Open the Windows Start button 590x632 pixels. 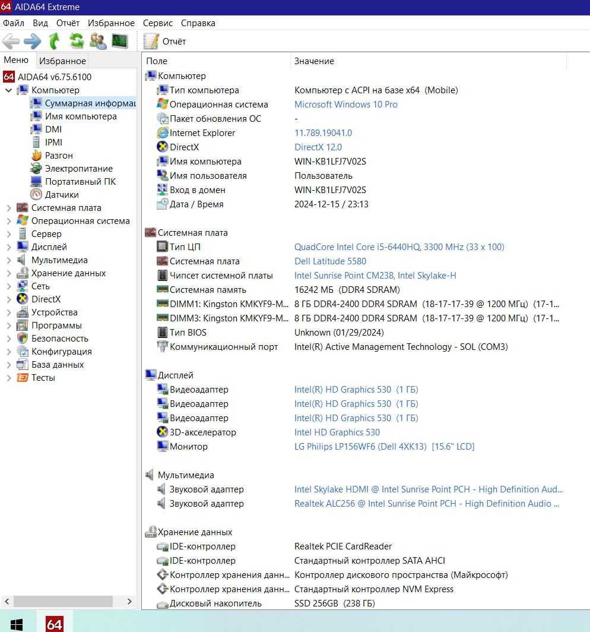pos(16,625)
